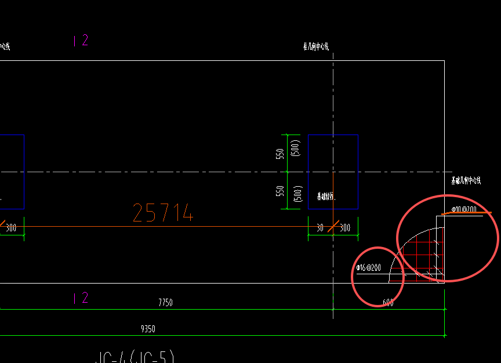The height and width of the screenshot is (363, 501).
Task: Select the blue column rectangle on the right
Action: point(333,172)
